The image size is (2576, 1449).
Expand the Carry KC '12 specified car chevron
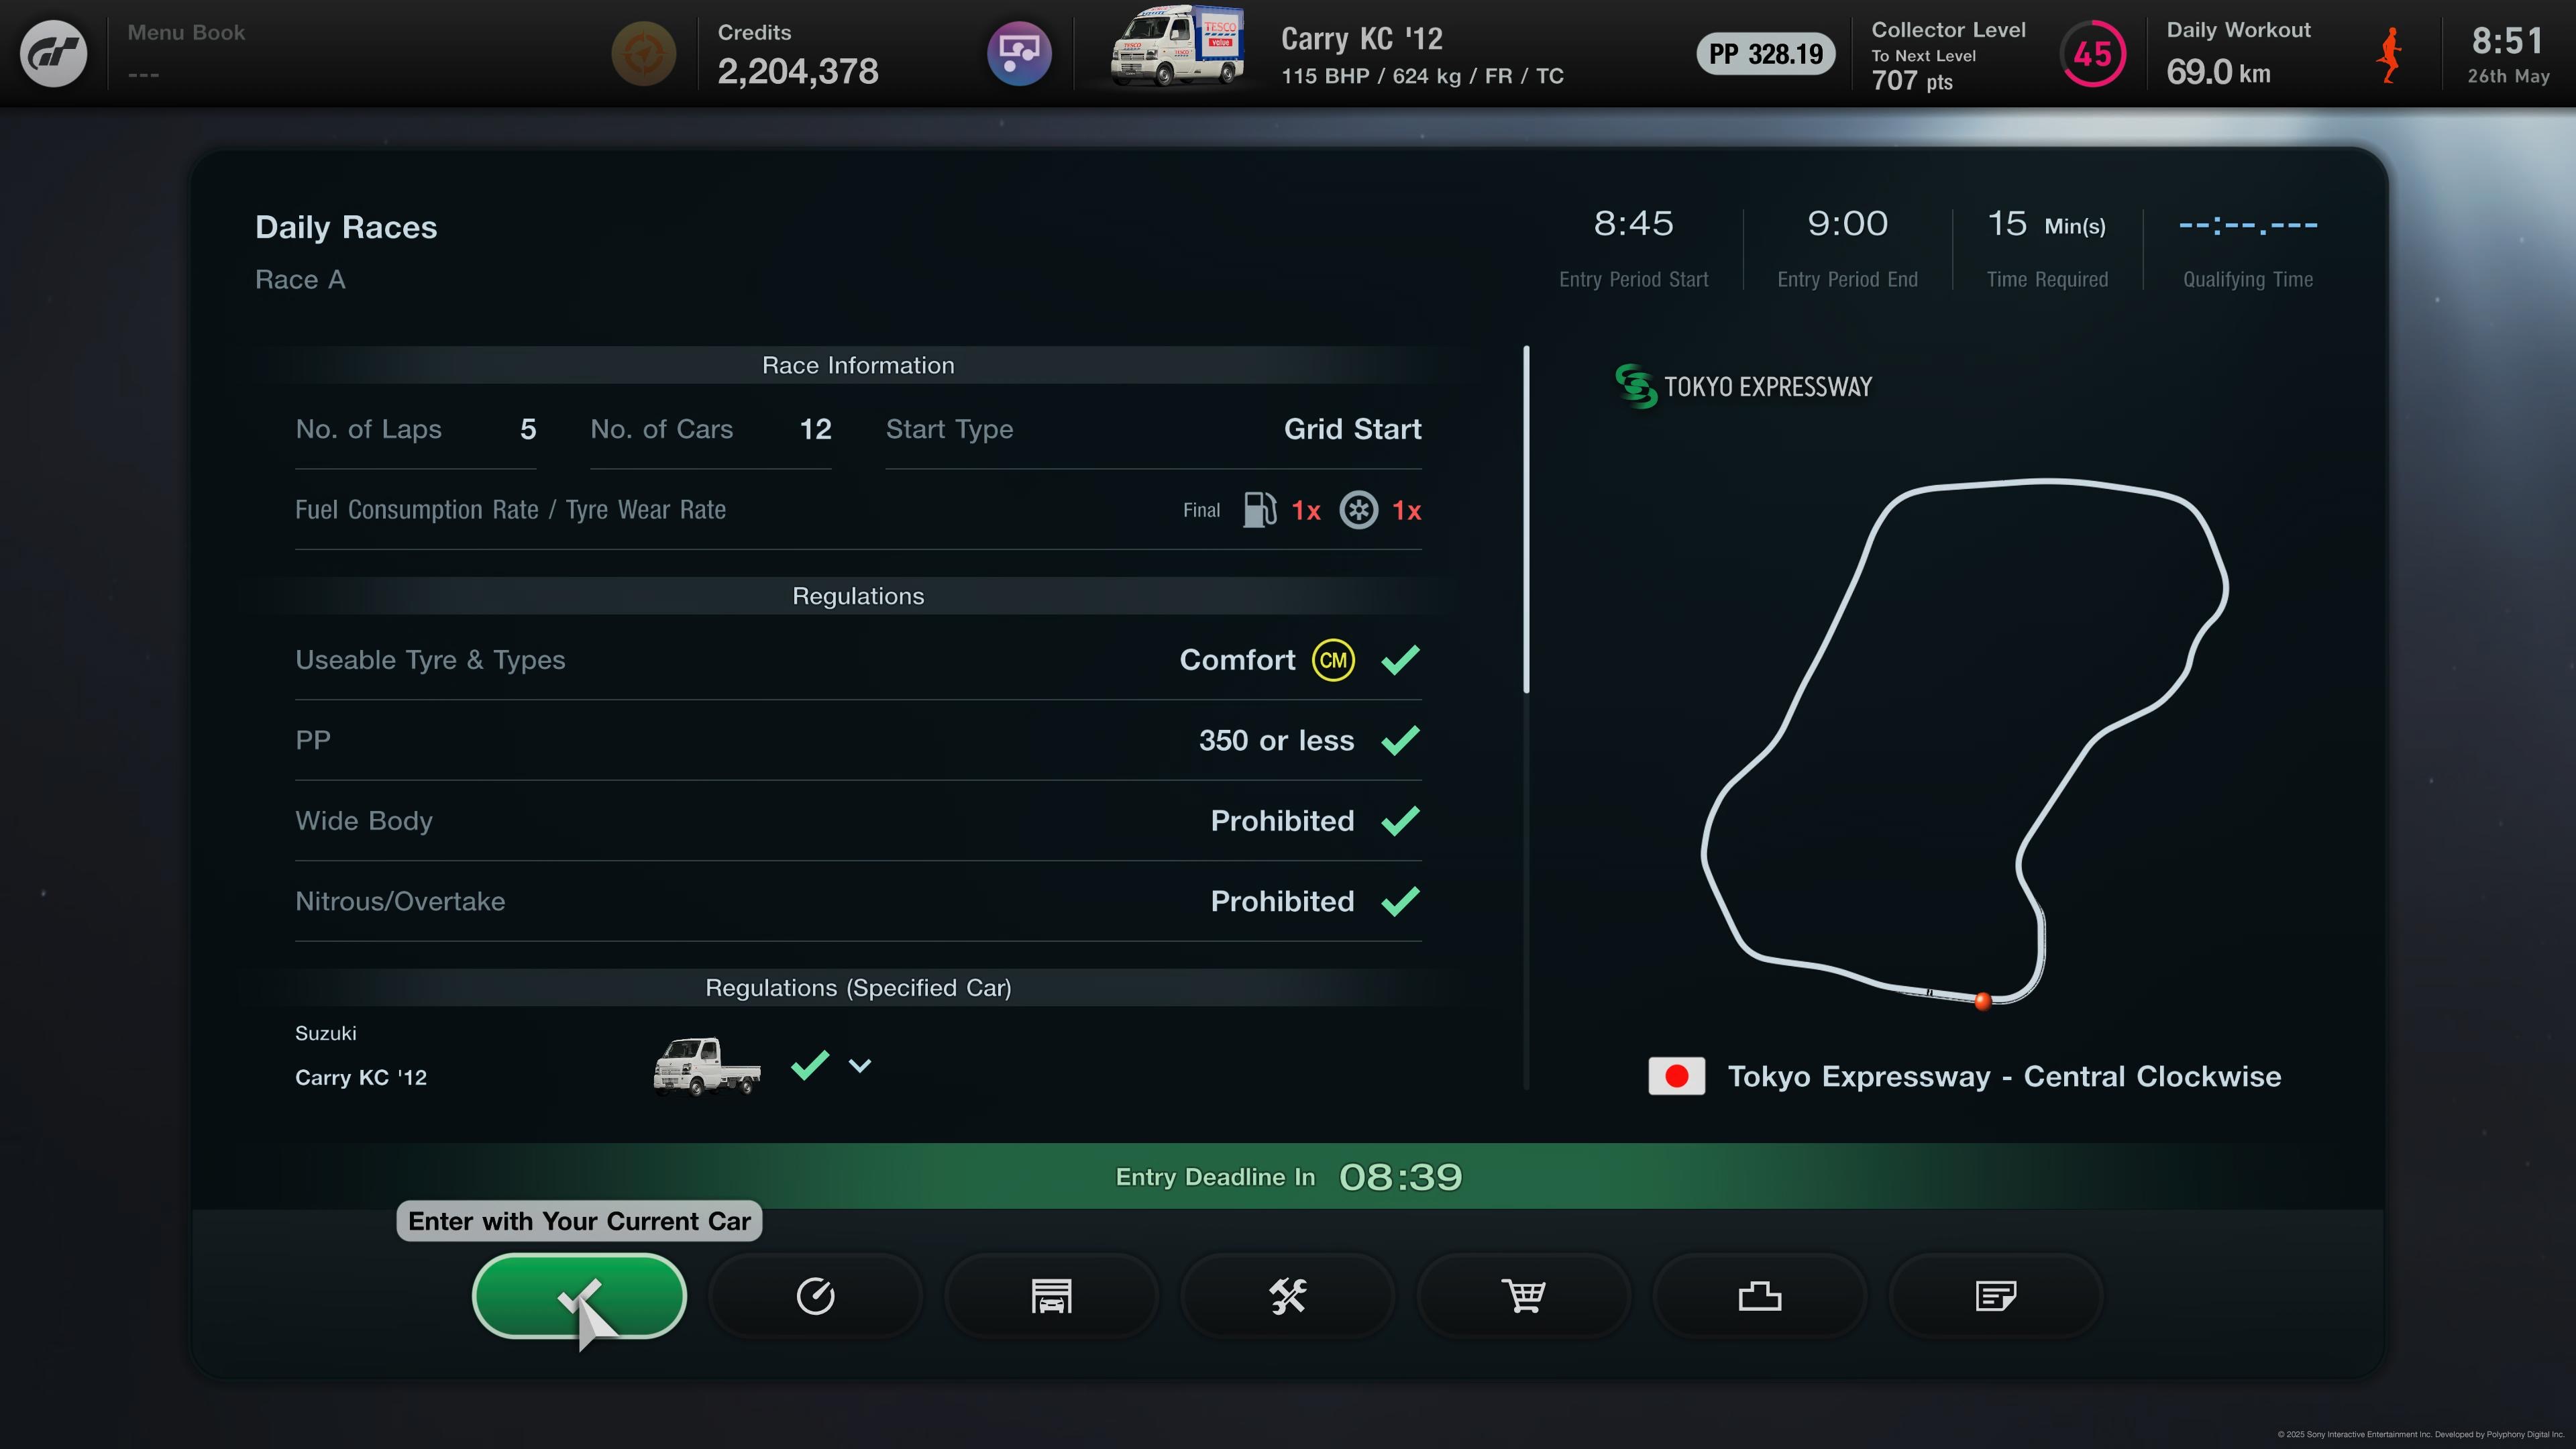(860, 1065)
